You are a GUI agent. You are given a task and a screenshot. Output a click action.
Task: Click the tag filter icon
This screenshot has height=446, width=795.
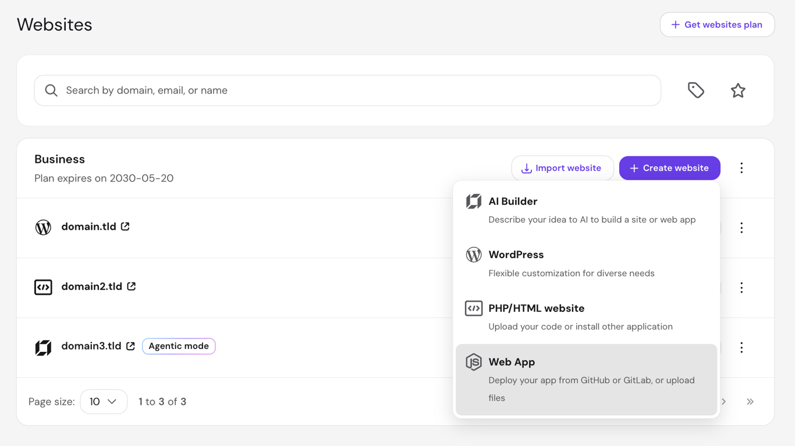696,90
